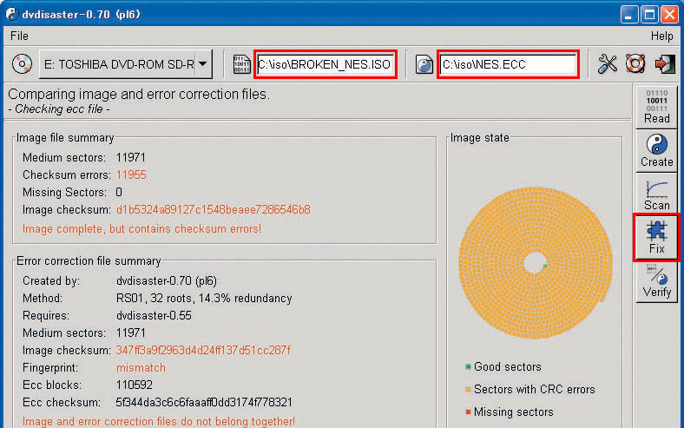
Task: Click the dvdisaster title bar icon
Action: (x=12, y=14)
